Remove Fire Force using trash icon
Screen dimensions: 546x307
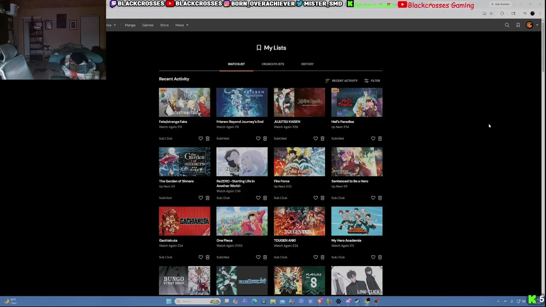322,198
